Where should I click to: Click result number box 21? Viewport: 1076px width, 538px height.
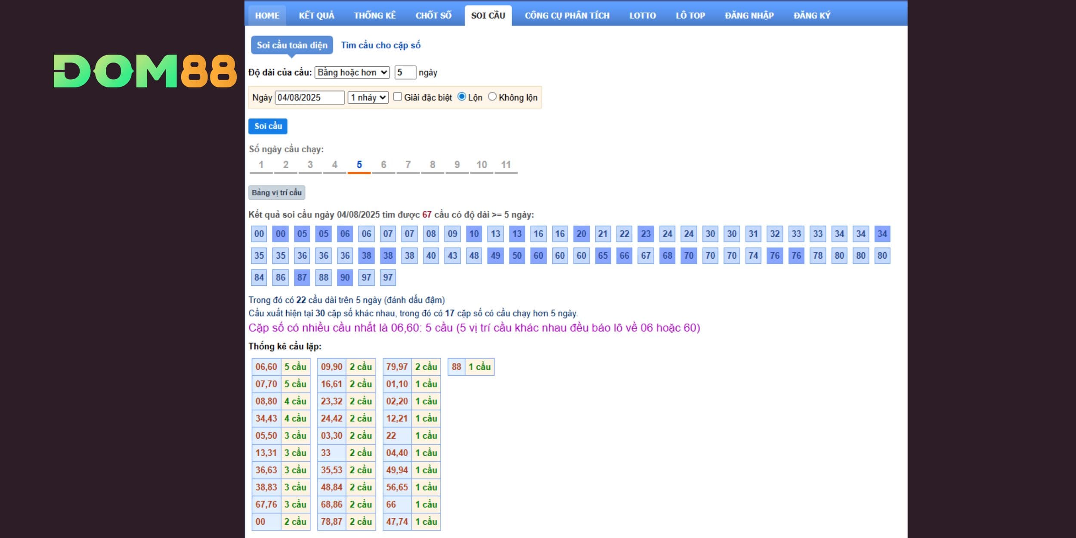[603, 234]
